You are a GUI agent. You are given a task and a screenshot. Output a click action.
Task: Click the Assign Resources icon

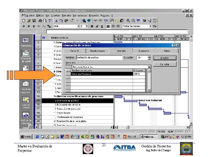(x=122, y=21)
